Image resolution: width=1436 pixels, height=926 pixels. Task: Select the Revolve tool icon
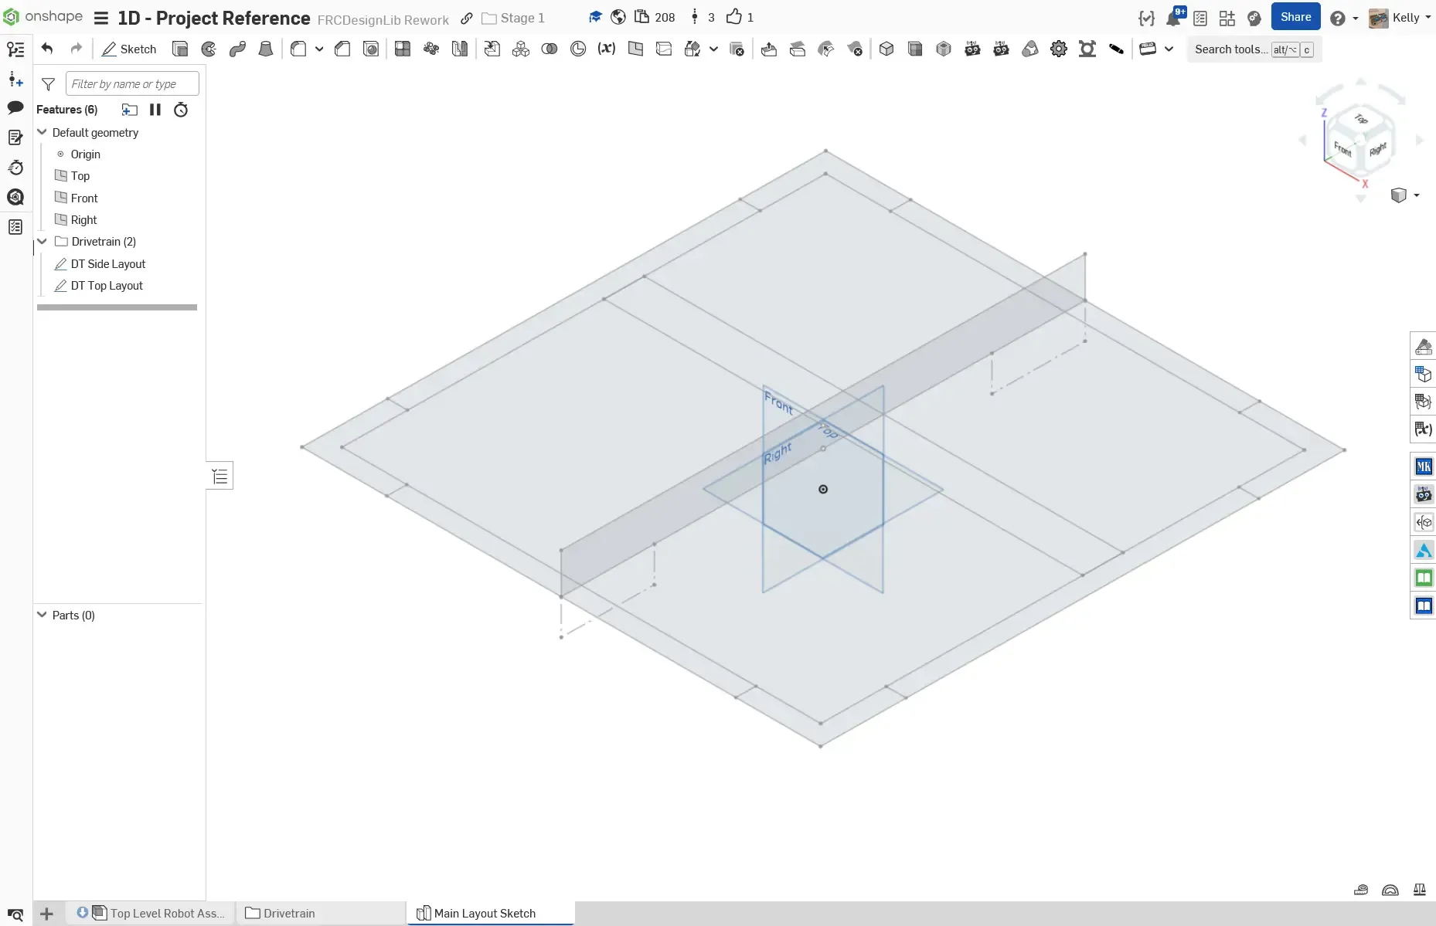click(209, 49)
